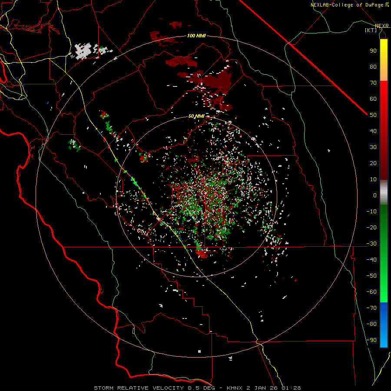The width and height of the screenshot is (391, 391).
Task: Click the -60 value on velocity scale
Action: 371,292
